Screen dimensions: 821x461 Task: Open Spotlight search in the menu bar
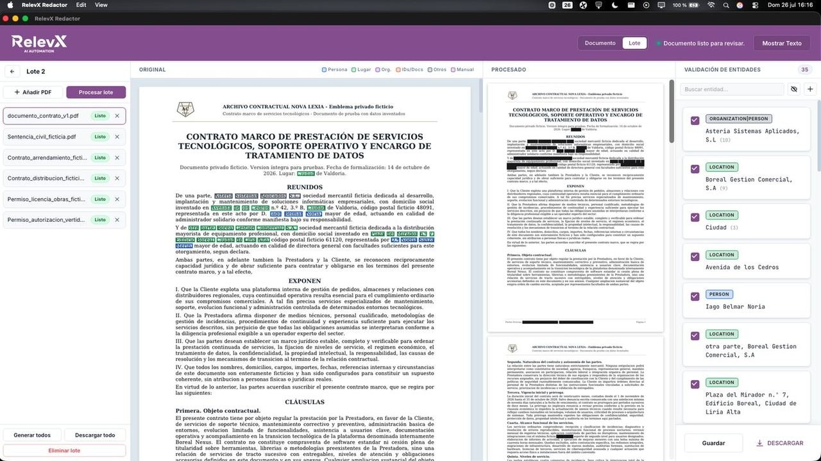pos(725,5)
